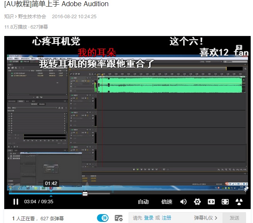
Task: Mute the player volume speaker icon
Action: click(183, 202)
